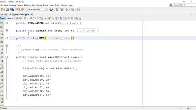Open the Output panel button
196x110 pixels.
(4, 108)
